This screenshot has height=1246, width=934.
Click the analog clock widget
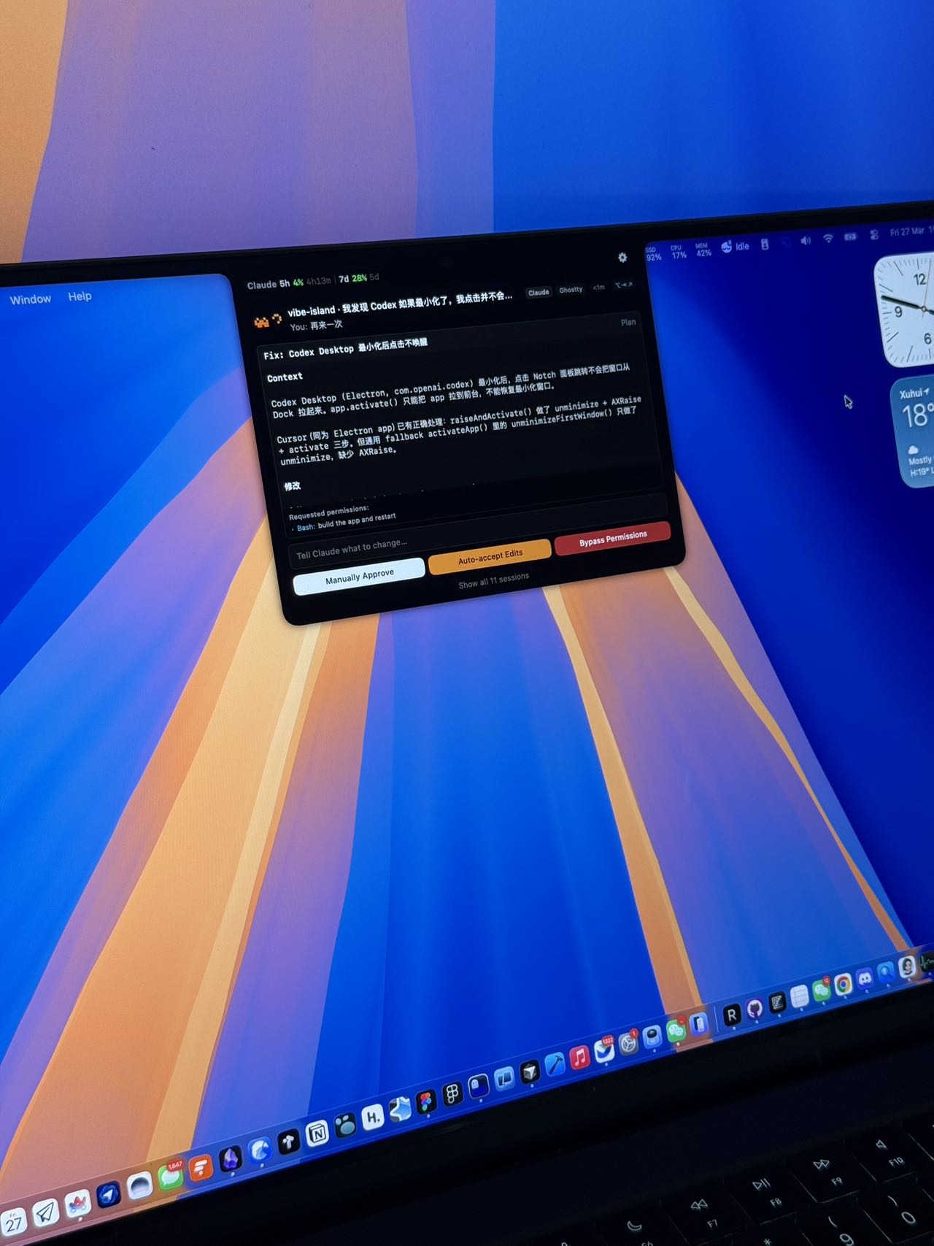(x=905, y=309)
